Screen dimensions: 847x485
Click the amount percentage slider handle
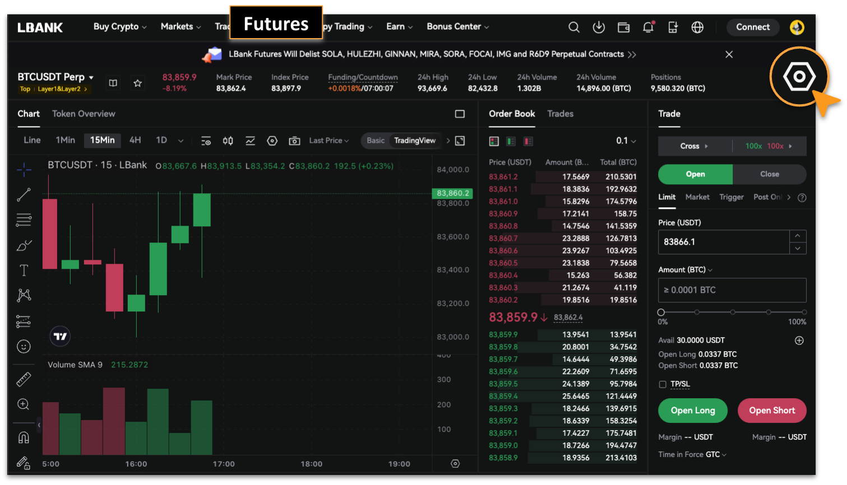661,312
